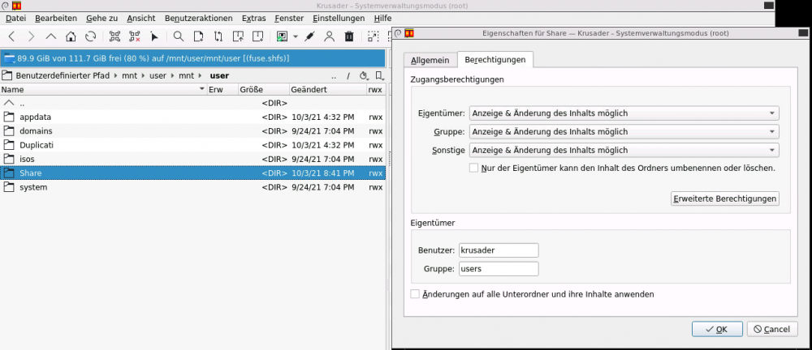812x350 pixels.
Task: Click the toolbar icon with an upward arrow box
Action: point(238,36)
